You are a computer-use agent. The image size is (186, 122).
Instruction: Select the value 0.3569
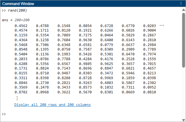(x=21, y=87)
